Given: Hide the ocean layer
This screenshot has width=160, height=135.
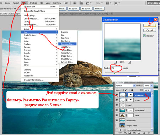Looking at the screenshot, I should (x=117, y=100).
